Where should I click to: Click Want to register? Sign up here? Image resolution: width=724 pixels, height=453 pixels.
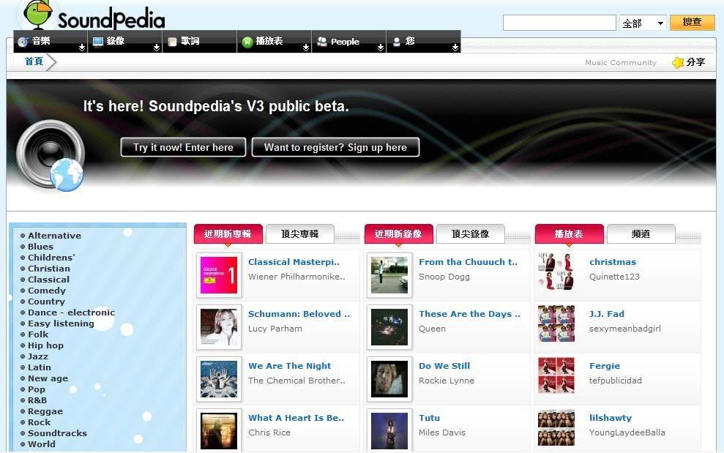(x=336, y=147)
